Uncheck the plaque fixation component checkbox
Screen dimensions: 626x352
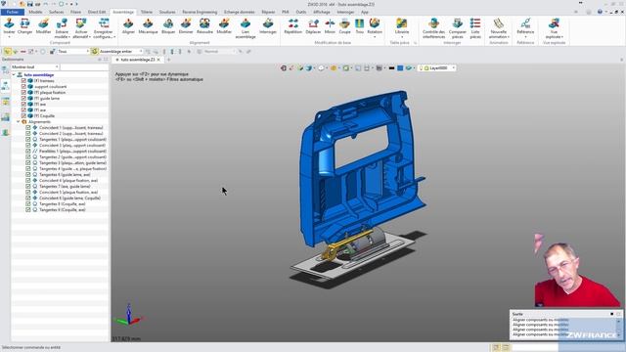click(23, 92)
